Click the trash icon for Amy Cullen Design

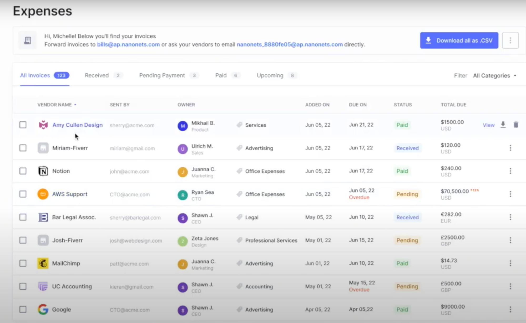[516, 125]
